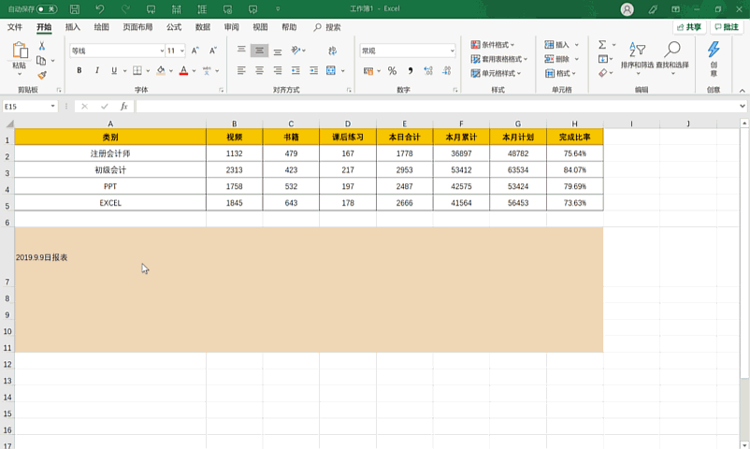Image resolution: width=750 pixels, height=449 pixels.
Task: Select the Format Painter brush icon
Action: [x=42, y=75]
